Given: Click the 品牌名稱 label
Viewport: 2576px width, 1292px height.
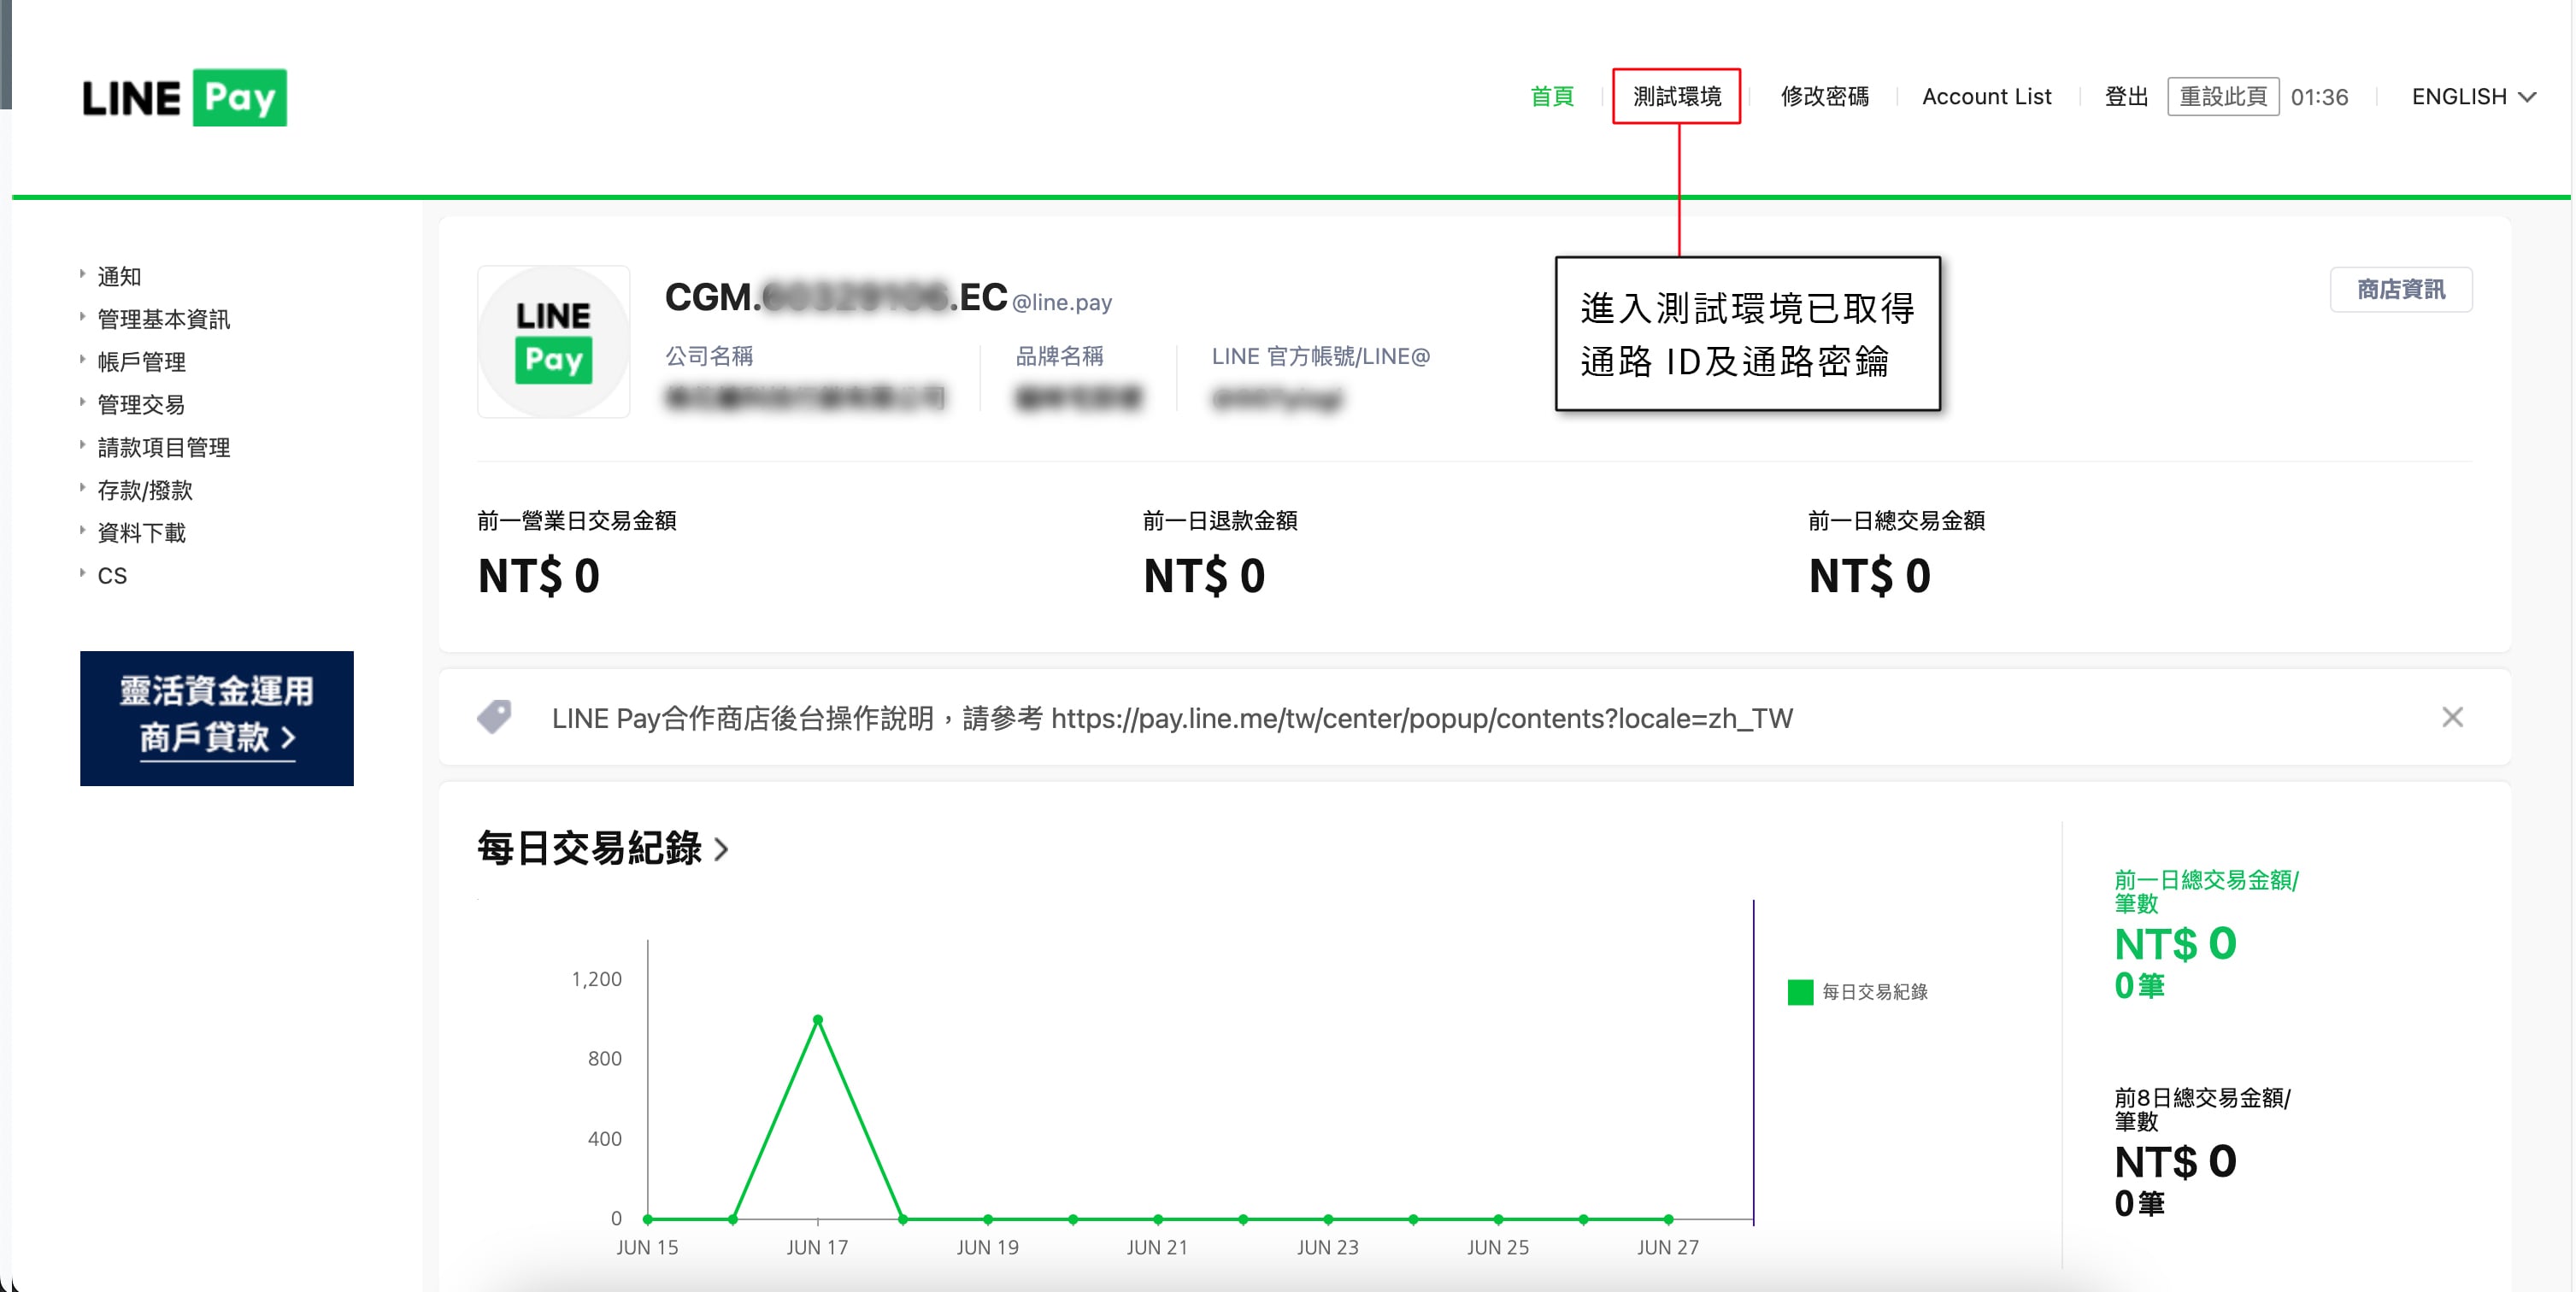Looking at the screenshot, I should click(x=1060, y=356).
